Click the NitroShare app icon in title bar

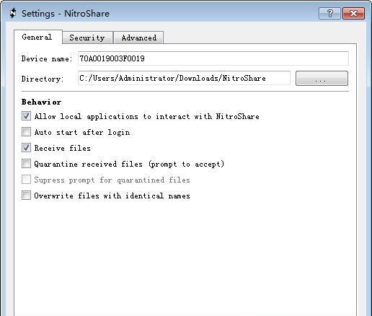tap(13, 13)
